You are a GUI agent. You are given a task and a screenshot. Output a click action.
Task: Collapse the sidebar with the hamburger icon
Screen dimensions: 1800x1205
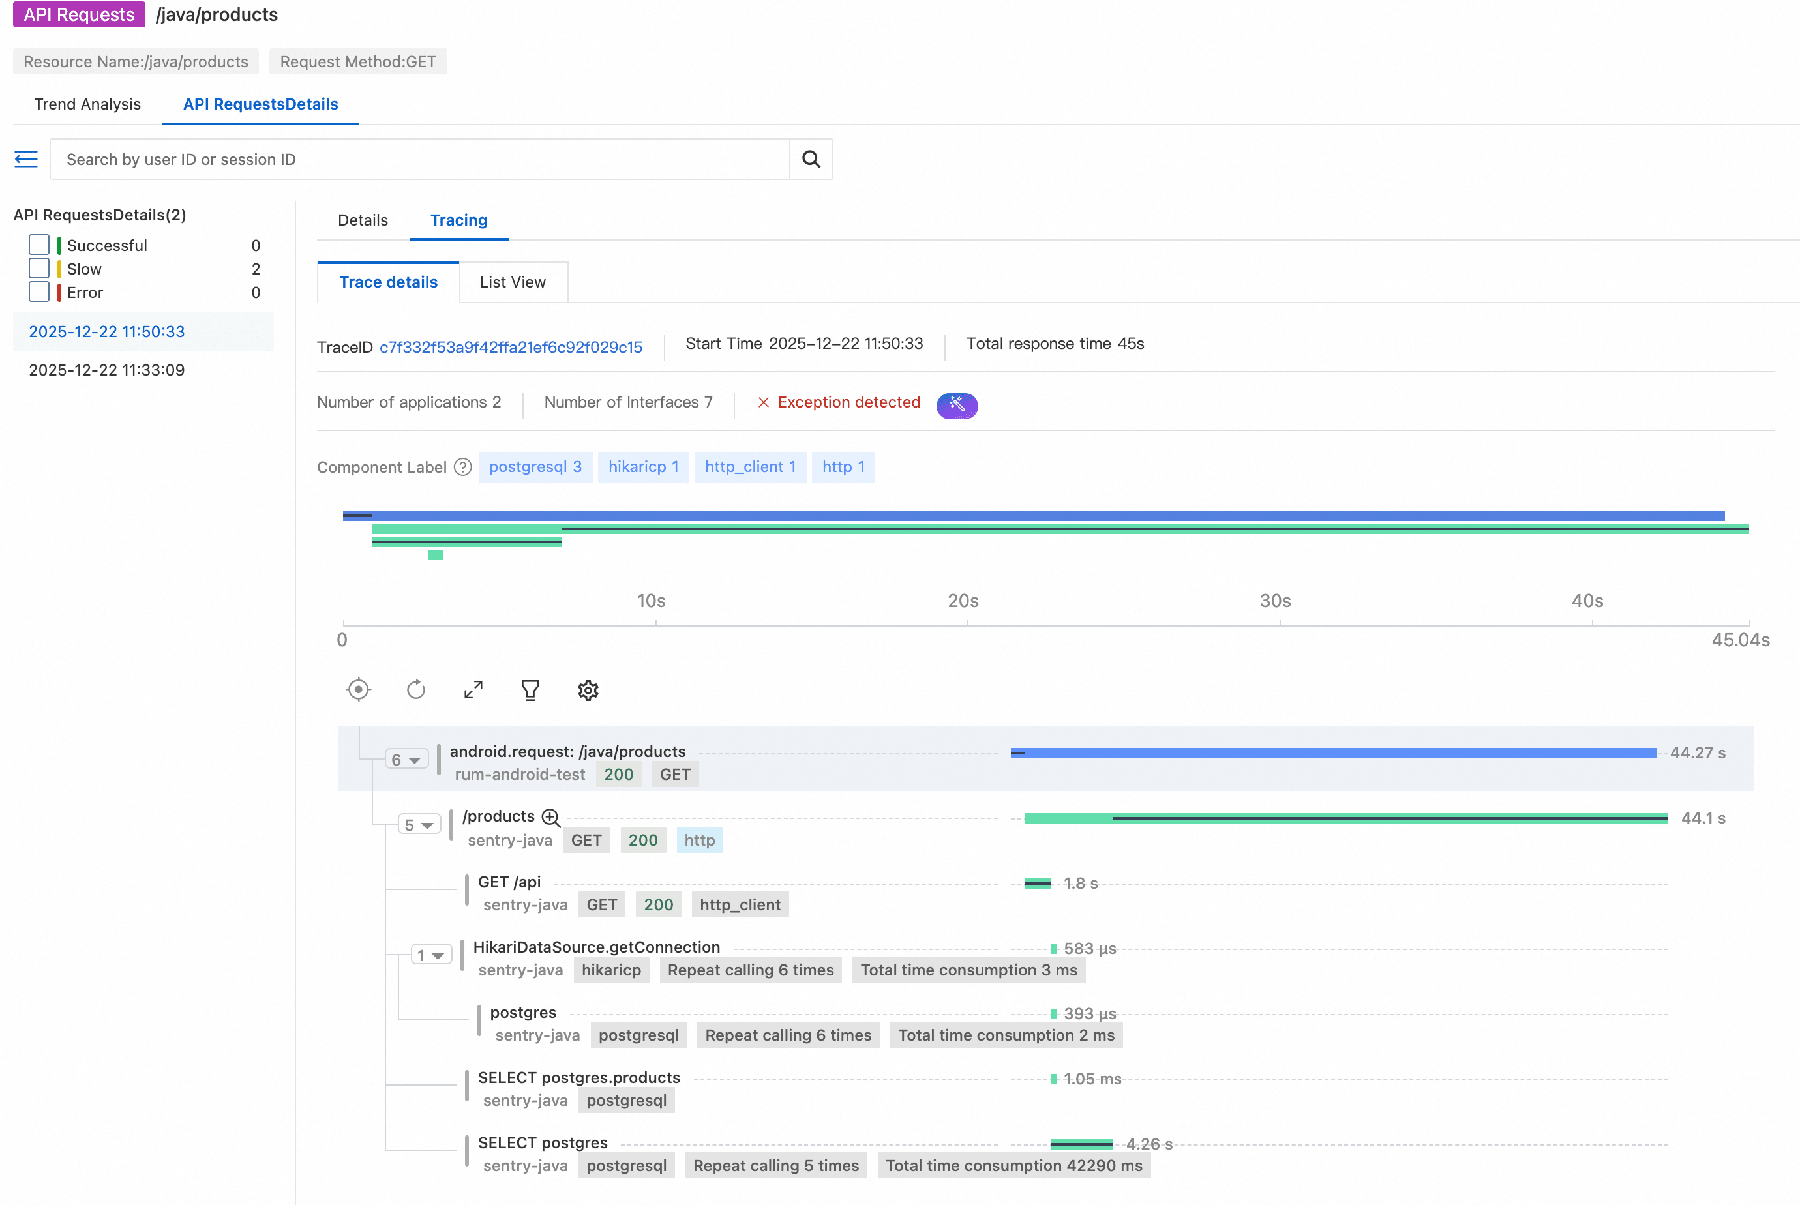[26, 159]
